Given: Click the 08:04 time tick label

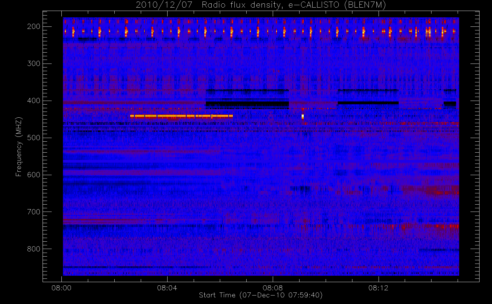Looking at the screenshot, I should (167, 288).
